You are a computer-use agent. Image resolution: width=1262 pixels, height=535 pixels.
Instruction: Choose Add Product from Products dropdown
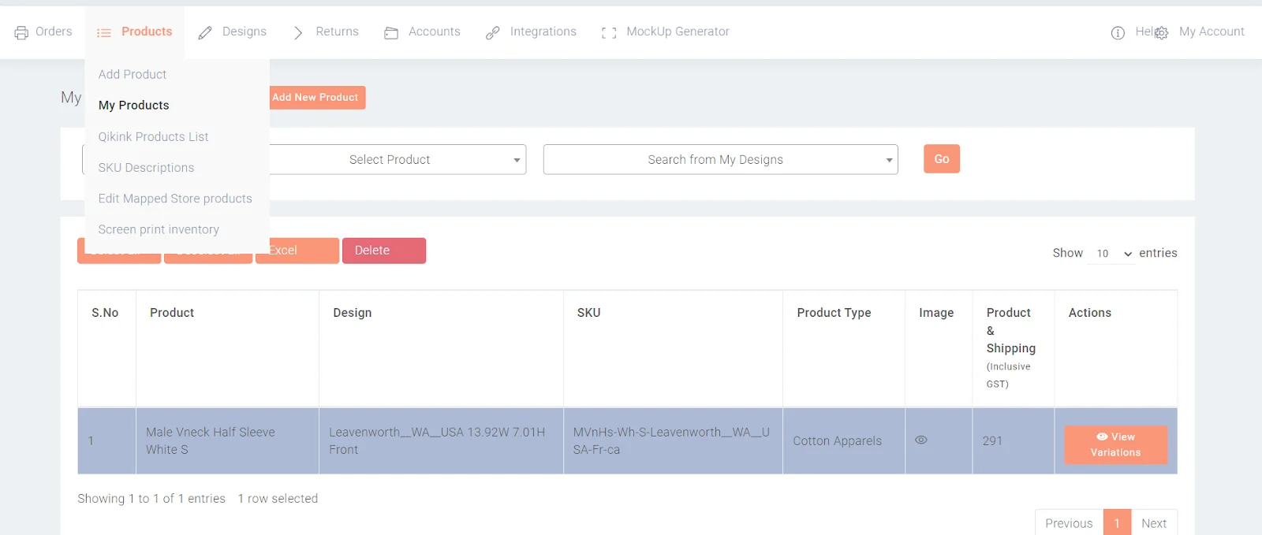(x=133, y=74)
